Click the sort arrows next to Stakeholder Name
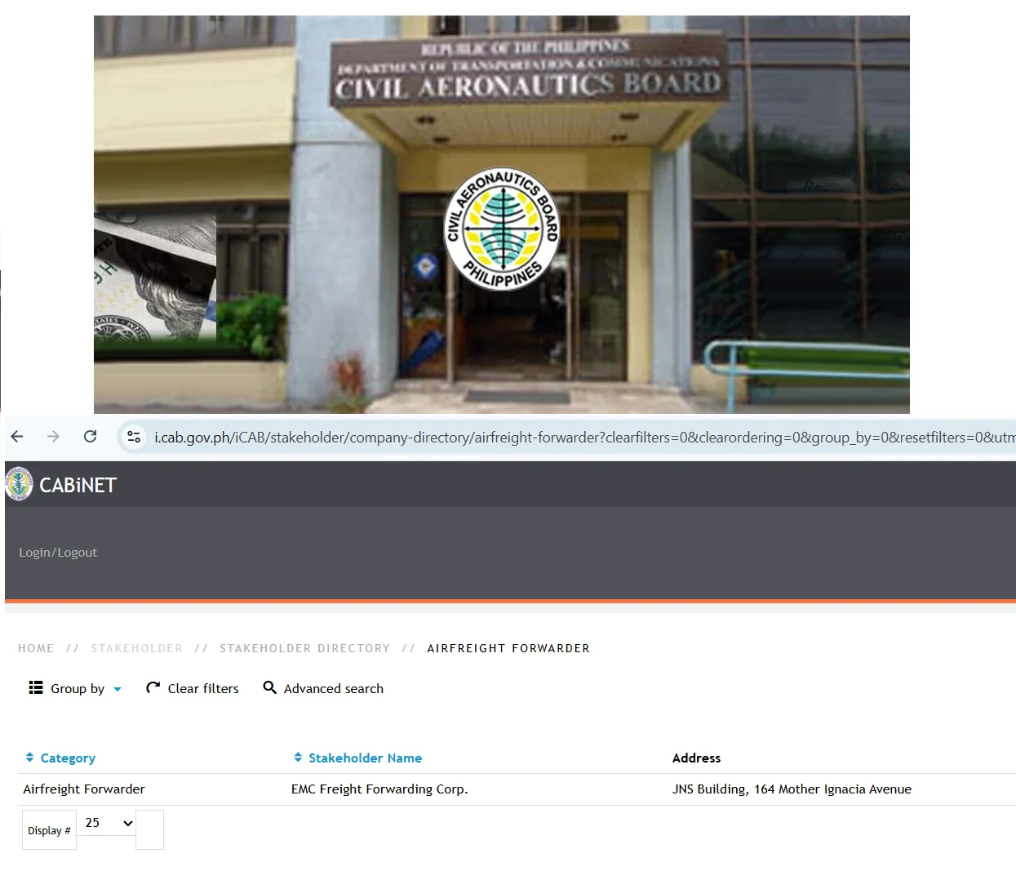Screen dimensions: 1016x880 [x=298, y=758]
